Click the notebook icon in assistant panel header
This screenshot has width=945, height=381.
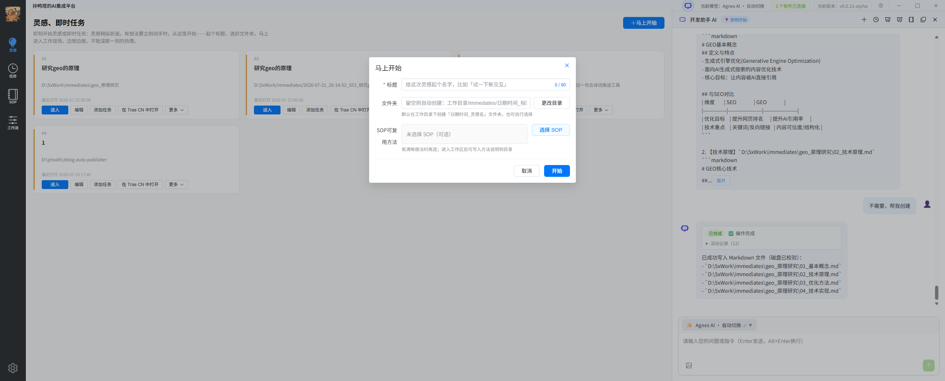tap(911, 20)
